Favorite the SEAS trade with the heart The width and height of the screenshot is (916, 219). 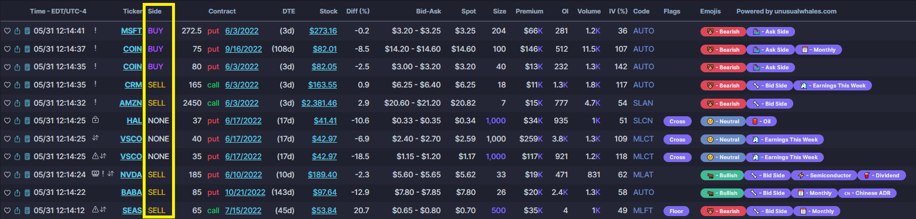[x=7, y=211]
